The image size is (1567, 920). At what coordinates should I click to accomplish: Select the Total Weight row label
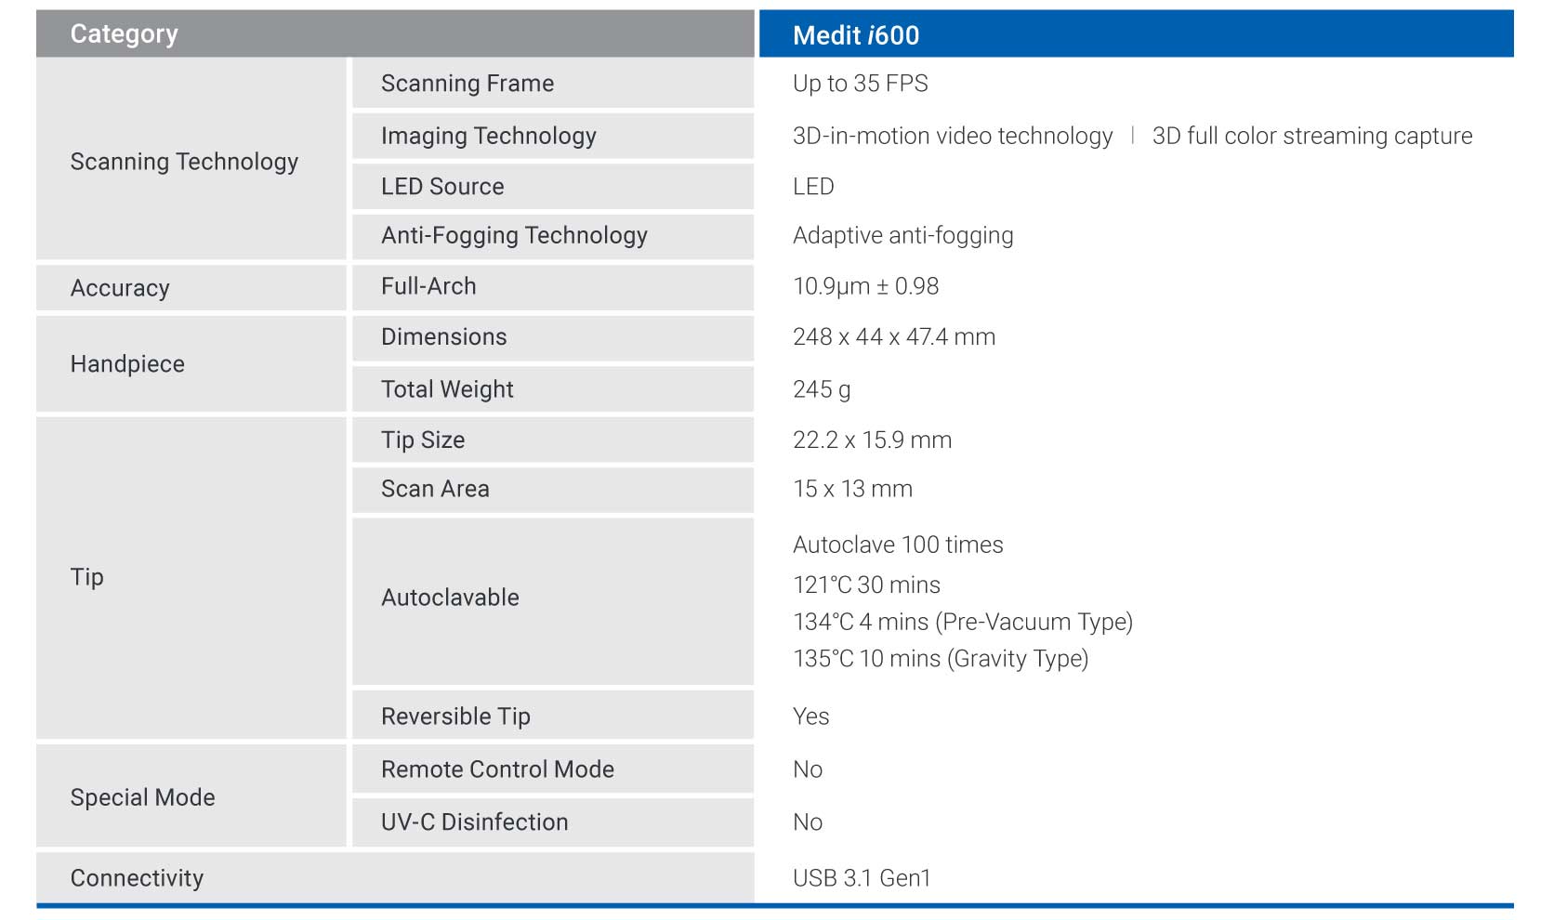tap(553, 388)
